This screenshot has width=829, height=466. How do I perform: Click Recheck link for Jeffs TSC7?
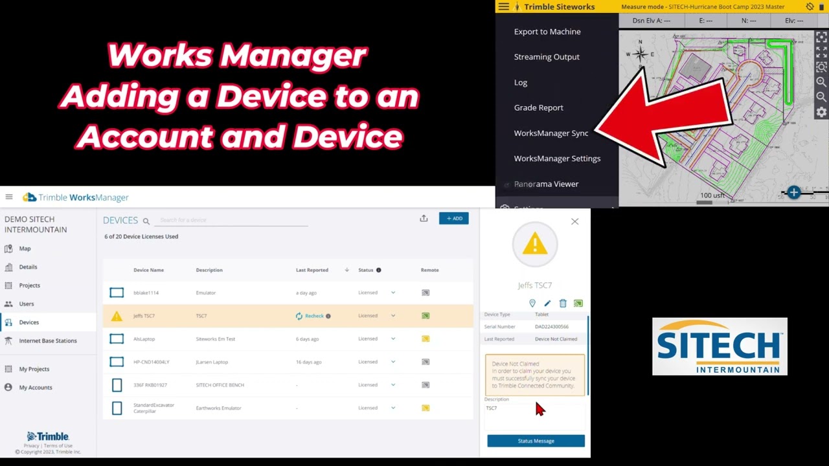[x=314, y=316]
